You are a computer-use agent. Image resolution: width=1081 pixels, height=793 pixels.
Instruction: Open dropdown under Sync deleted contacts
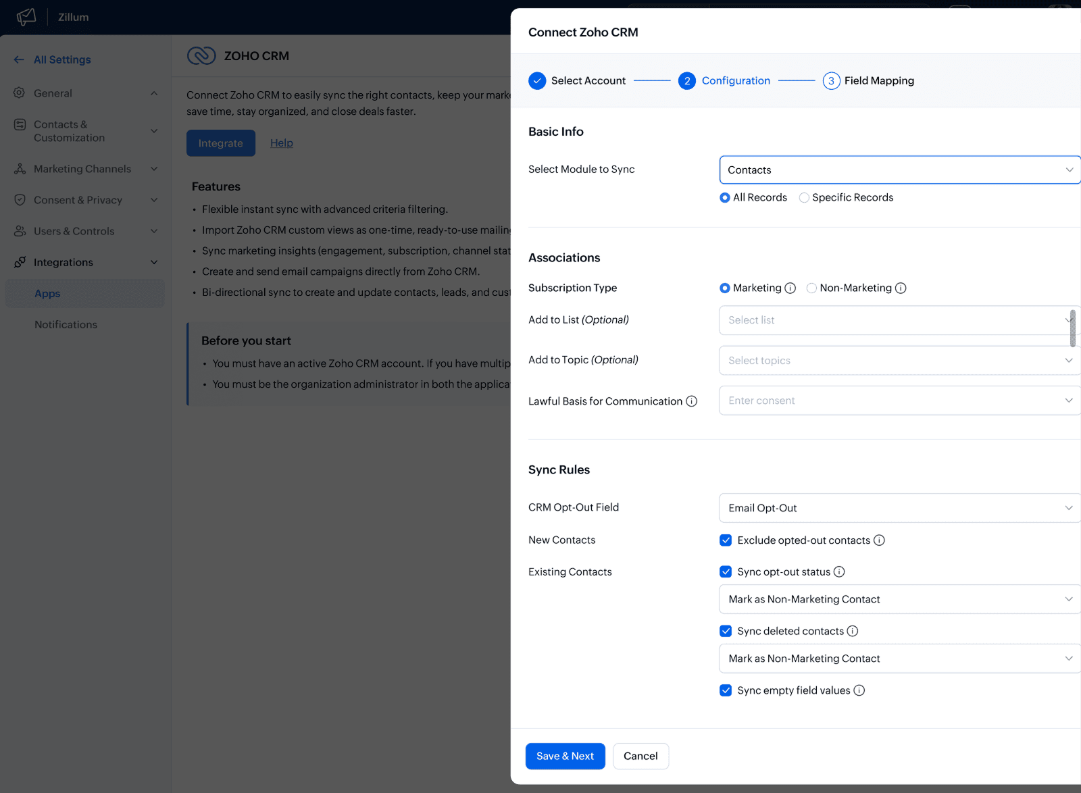click(900, 659)
